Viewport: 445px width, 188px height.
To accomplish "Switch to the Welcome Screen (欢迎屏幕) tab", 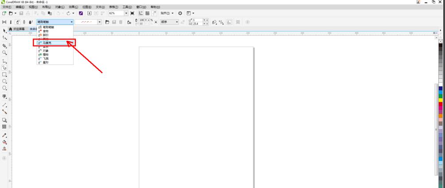I will 17,29.
